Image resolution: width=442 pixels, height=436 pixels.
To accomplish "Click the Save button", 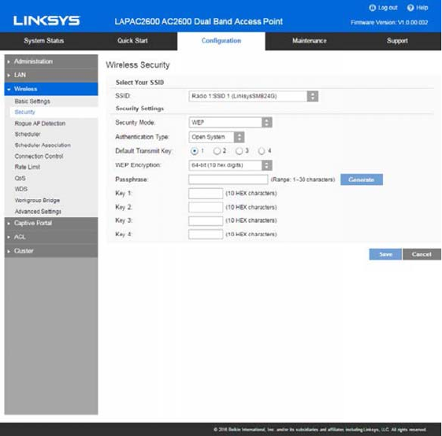I will [x=385, y=254].
